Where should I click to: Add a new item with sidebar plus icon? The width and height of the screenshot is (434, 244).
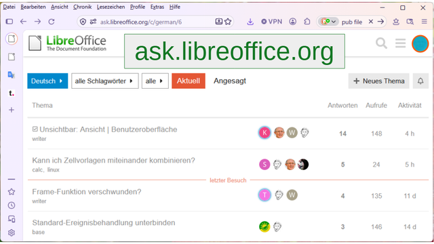[12, 110]
